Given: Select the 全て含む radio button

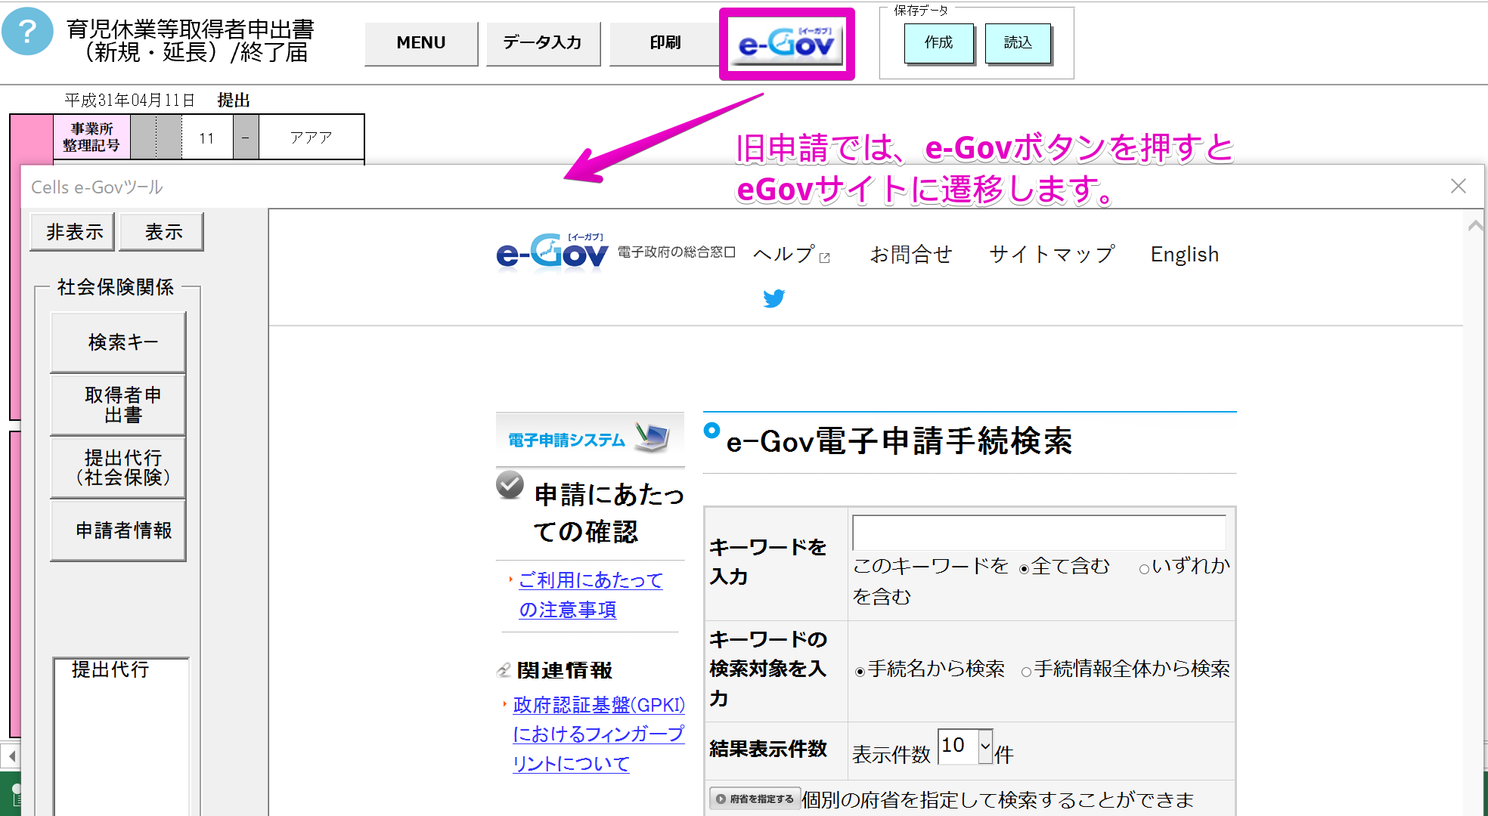Looking at the screenshot, I should (x=1024, y=570).
